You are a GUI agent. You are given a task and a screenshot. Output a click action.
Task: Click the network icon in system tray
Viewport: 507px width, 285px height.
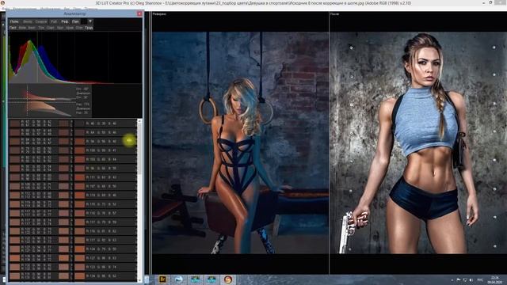[x=465, y=279]
